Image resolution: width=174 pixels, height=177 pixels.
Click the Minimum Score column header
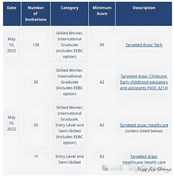click(102, 14)
